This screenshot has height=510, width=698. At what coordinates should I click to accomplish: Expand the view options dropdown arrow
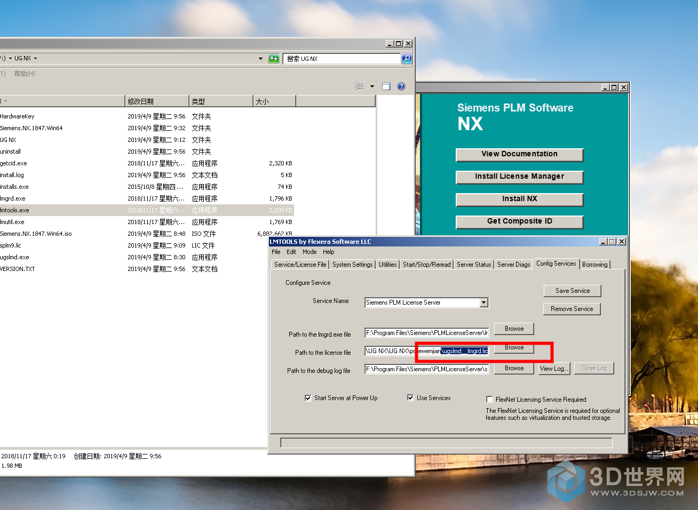click(x=372, y=86)
